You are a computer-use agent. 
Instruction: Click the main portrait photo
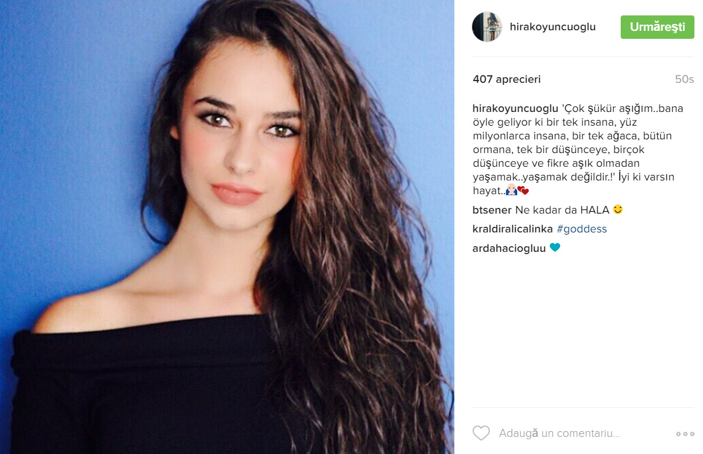coord(227,227)
